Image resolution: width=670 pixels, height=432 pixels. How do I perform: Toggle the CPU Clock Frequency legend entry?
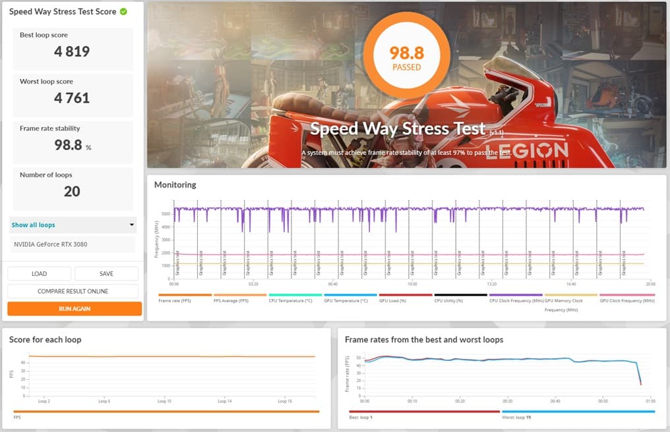click(x=516, y=298)
